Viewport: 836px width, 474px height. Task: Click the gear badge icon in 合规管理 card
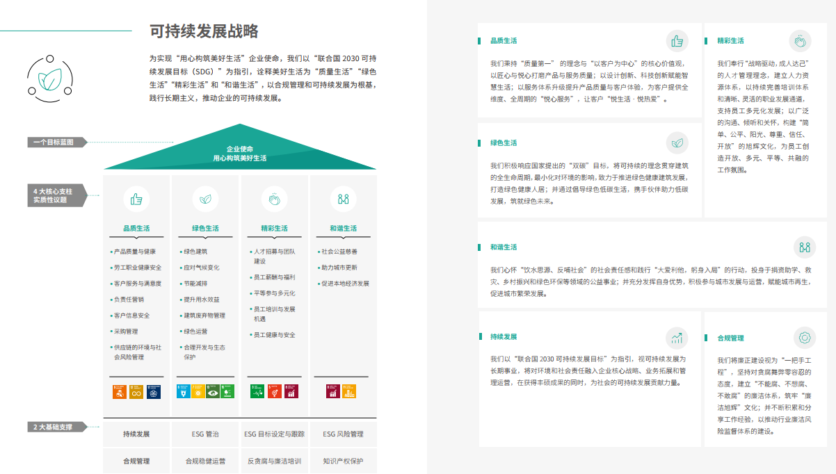[805, 338]
